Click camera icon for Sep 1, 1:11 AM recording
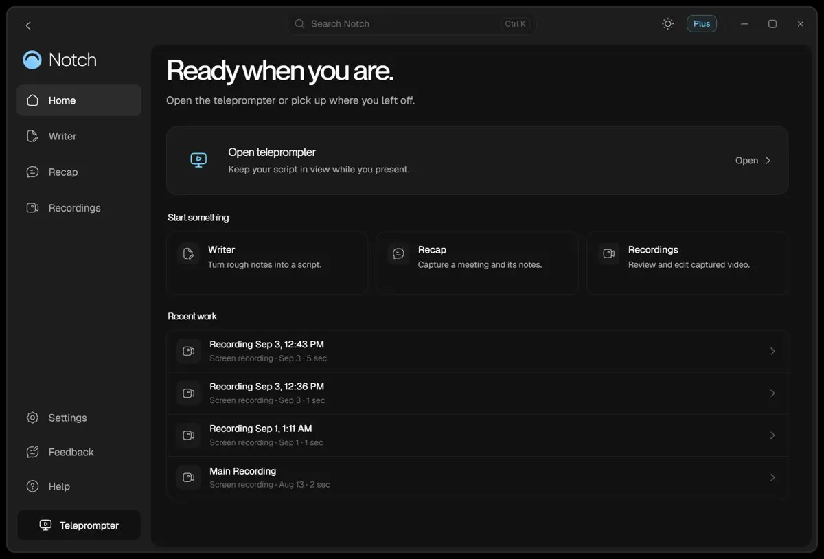This screenshot has height=559, width=824. point(188,435)
